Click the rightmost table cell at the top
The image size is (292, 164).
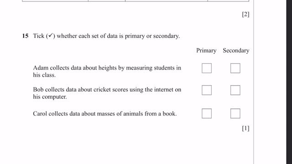tap(228, 1)
